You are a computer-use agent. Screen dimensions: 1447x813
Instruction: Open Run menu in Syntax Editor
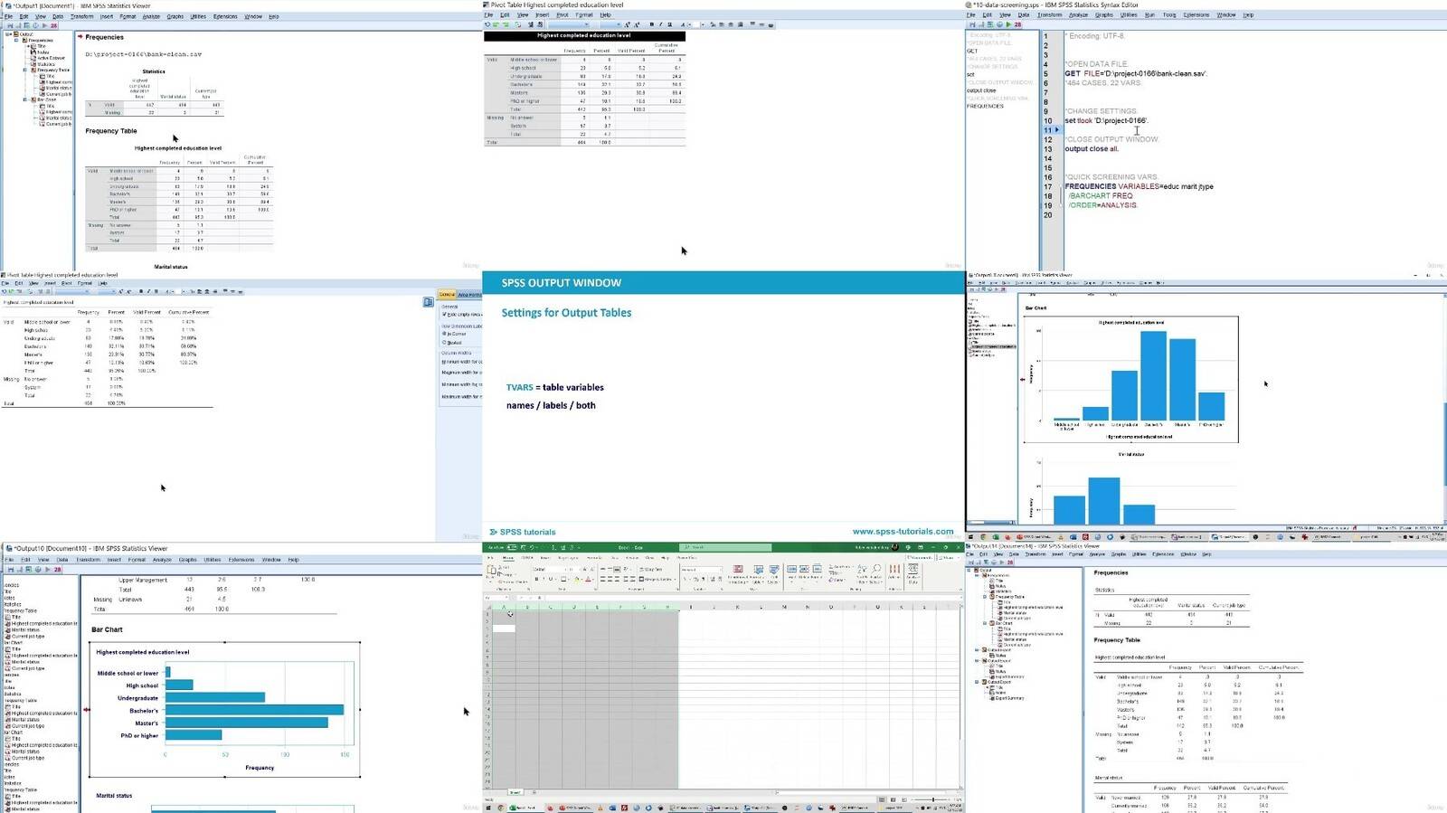click(x=1149, y=15)
